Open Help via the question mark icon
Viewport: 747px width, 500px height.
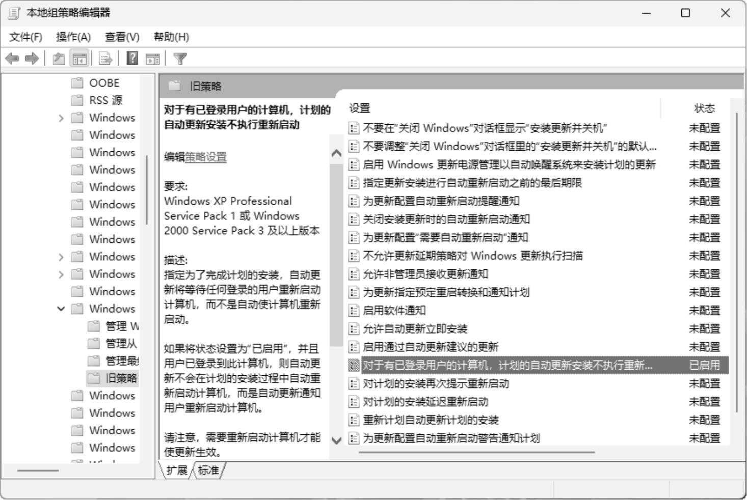coord(132,59)
